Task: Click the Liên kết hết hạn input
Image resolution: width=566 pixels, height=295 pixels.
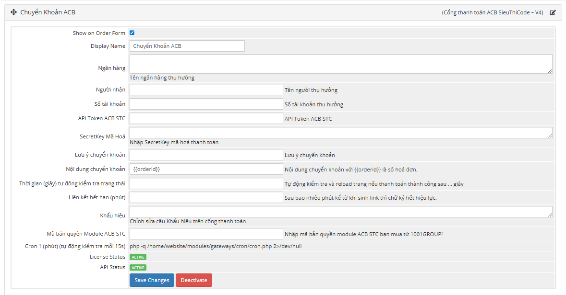Action: (x=206, y=197)
